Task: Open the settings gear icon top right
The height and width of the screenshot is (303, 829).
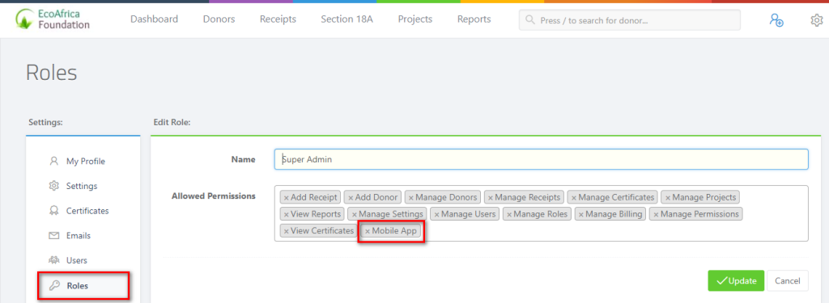Action: 817,20
